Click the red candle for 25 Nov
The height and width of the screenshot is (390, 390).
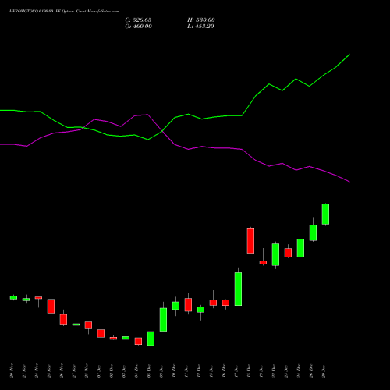(x=51, y=306)
